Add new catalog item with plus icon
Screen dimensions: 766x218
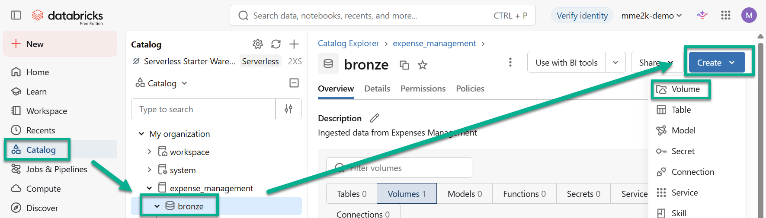pyautogui.click(x=294, y=44)
